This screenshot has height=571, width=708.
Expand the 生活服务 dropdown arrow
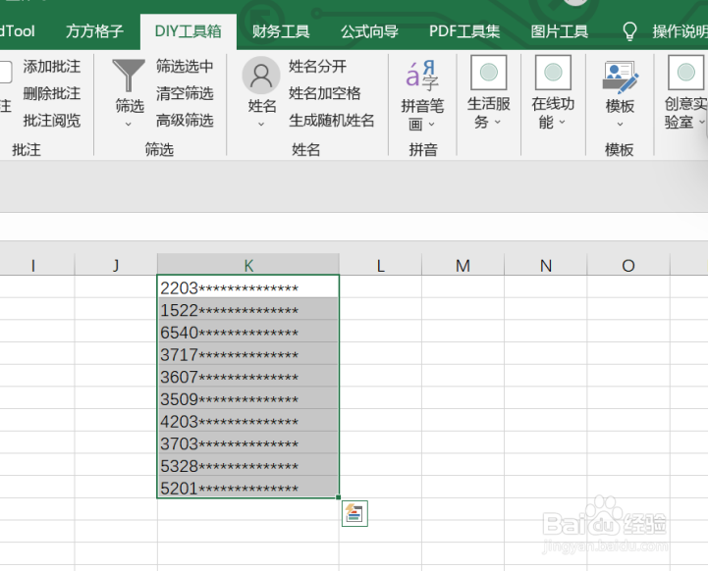pyautogui.click(x=498, y=122)
